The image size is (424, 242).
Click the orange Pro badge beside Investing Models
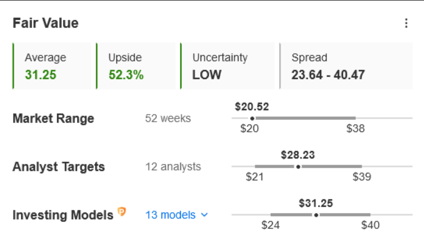pos(122,212)
